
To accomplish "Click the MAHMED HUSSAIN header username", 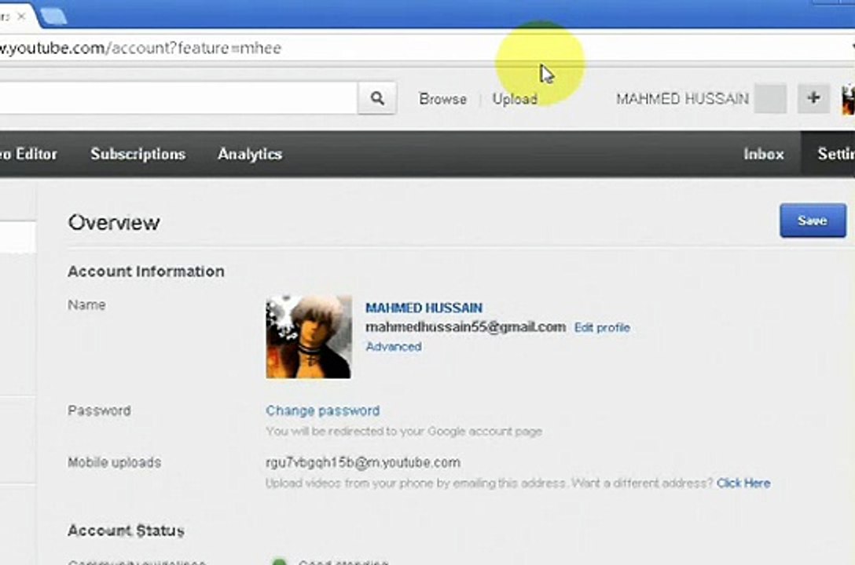I will pyautogui.click(x=682, y=99).
